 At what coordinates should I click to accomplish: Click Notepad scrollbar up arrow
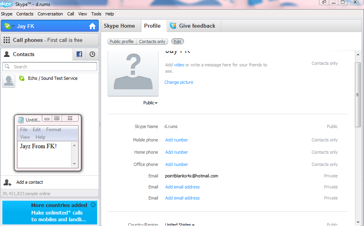tap(74, 145)
